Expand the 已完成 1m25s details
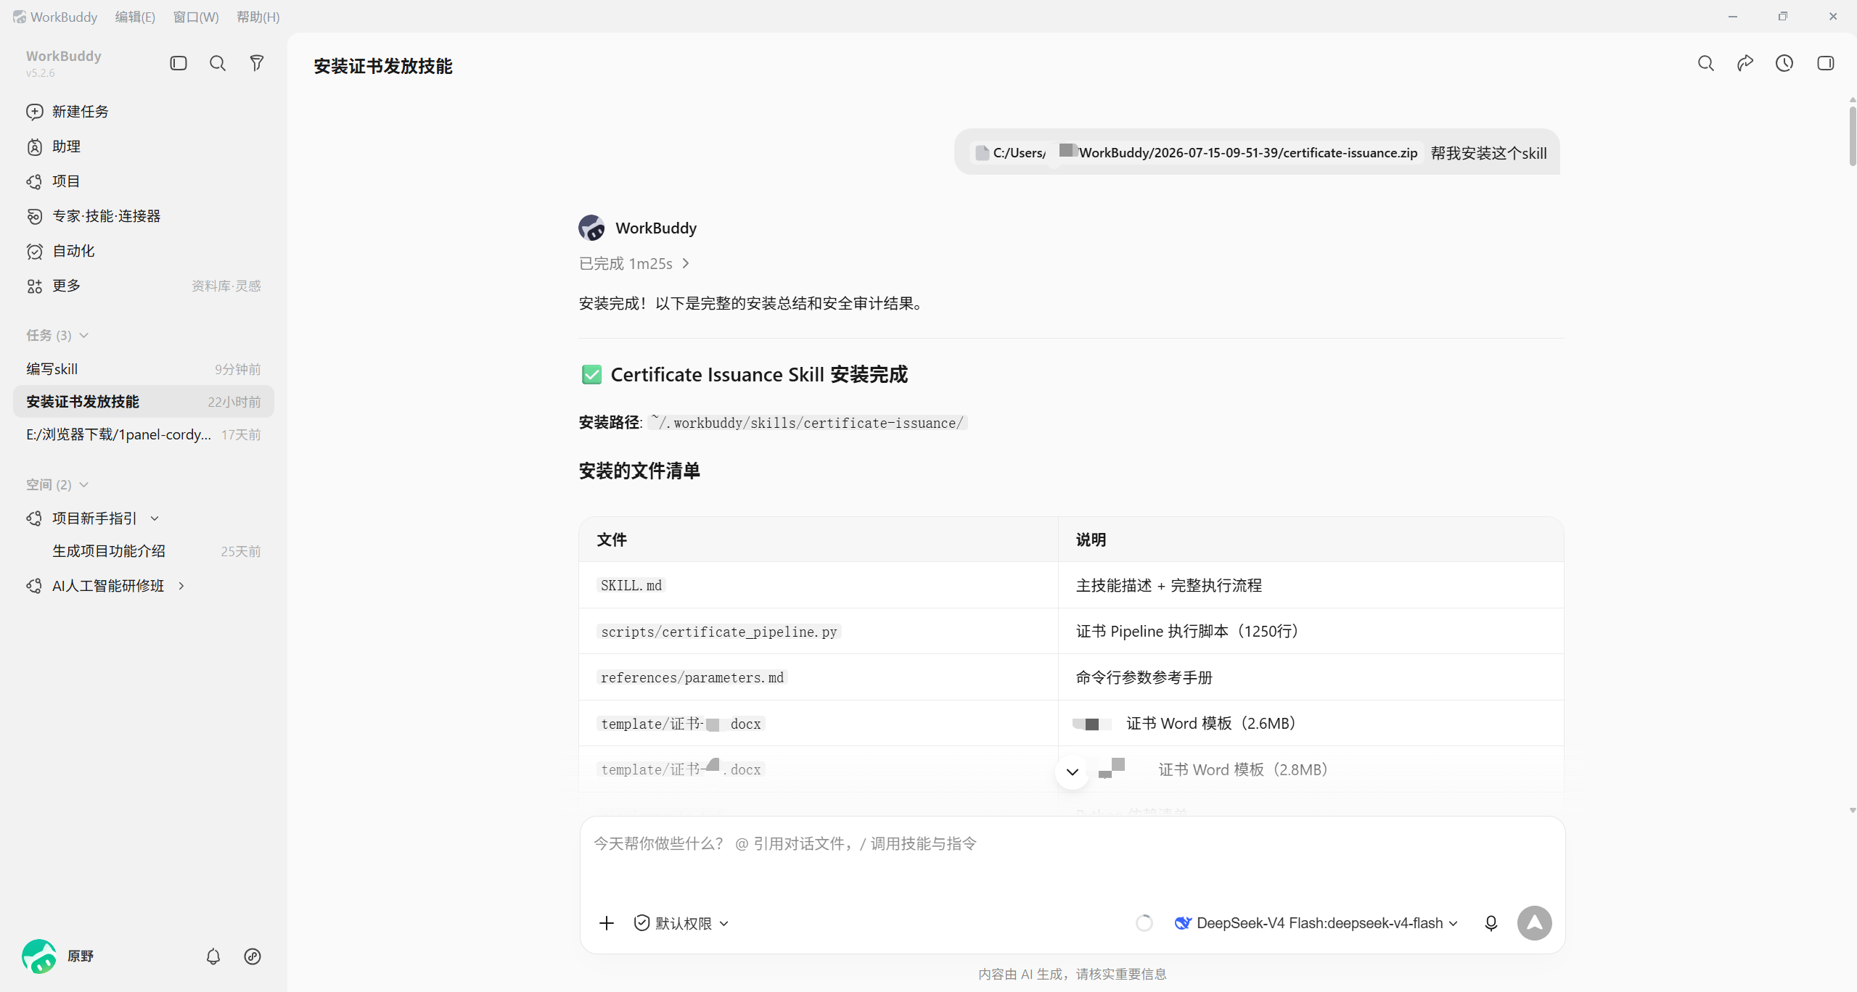The width and height of the screenshot is (1857, 992). [x=634, y=263]
